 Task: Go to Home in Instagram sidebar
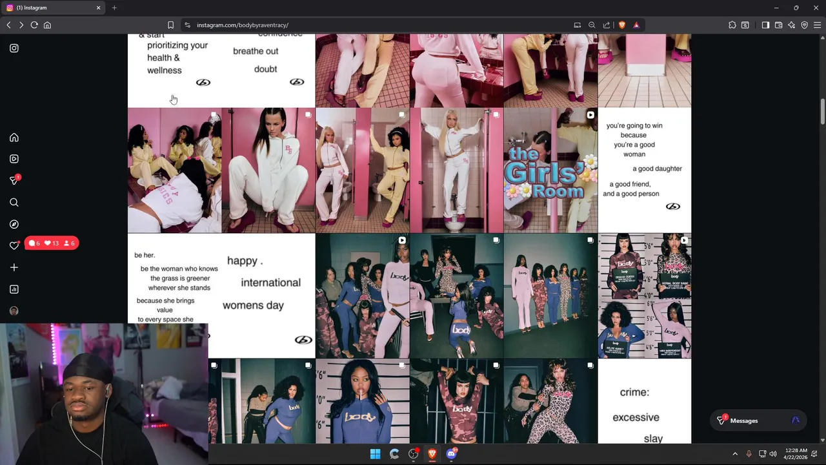(14, 138)
